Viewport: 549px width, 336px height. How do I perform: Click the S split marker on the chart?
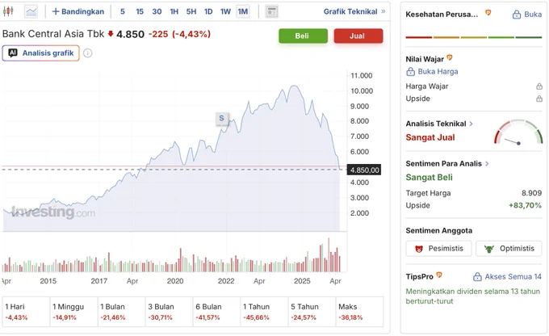(222, 119)
